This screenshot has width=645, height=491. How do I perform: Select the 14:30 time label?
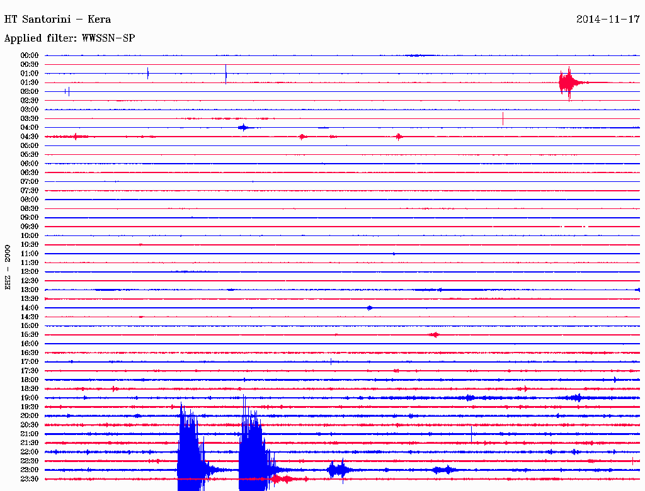click(30, 317)
